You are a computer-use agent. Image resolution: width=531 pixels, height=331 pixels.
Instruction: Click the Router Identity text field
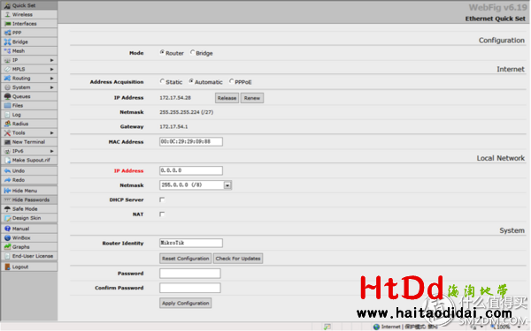[x=191, y=243]
